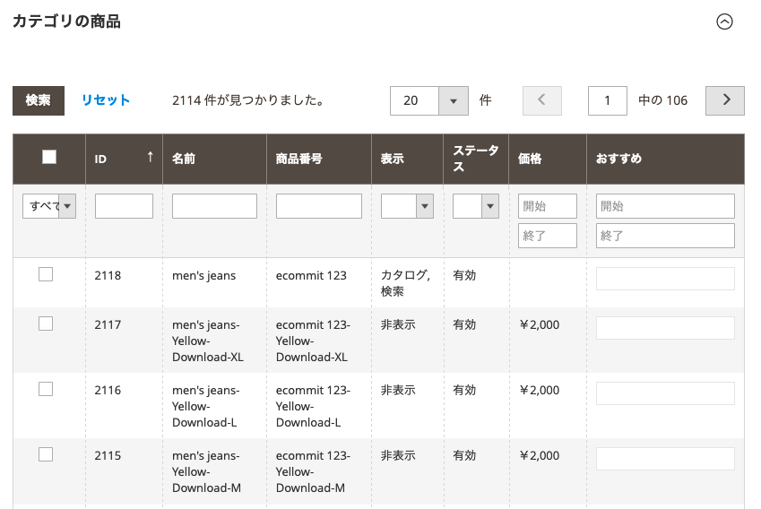The width and height of the screenshot is (761, 509).
Task: Click the ¥2,000 price in row 2117
Action: coord(540,324)
